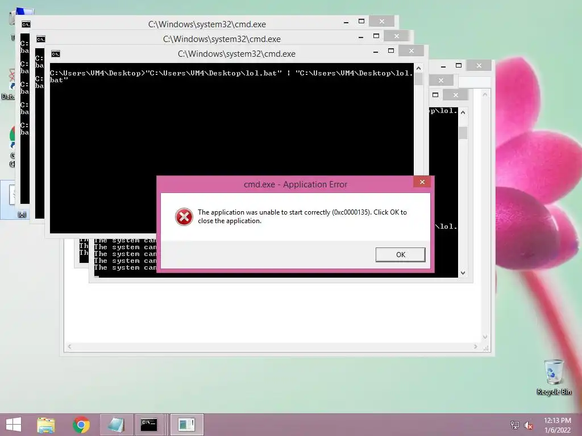Screen dimensions: 582x436
Task: Click the scroll-down arrow of right cmd window
Action: pyautogui.click(x=463, y=273)
